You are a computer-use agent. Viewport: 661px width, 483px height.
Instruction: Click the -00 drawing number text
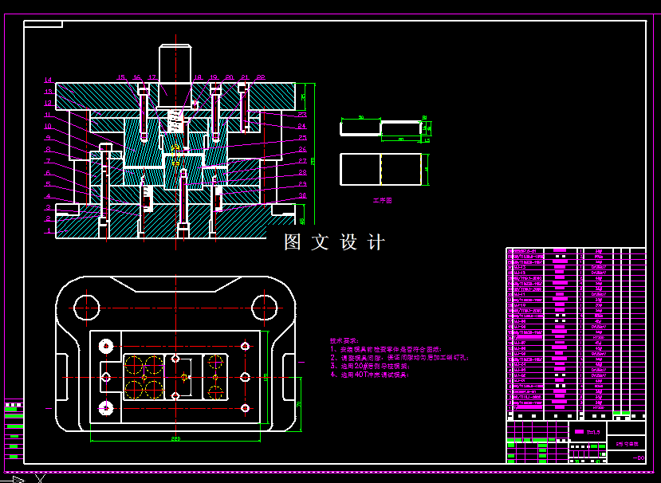pyautogui.click(x=639, y=457)
